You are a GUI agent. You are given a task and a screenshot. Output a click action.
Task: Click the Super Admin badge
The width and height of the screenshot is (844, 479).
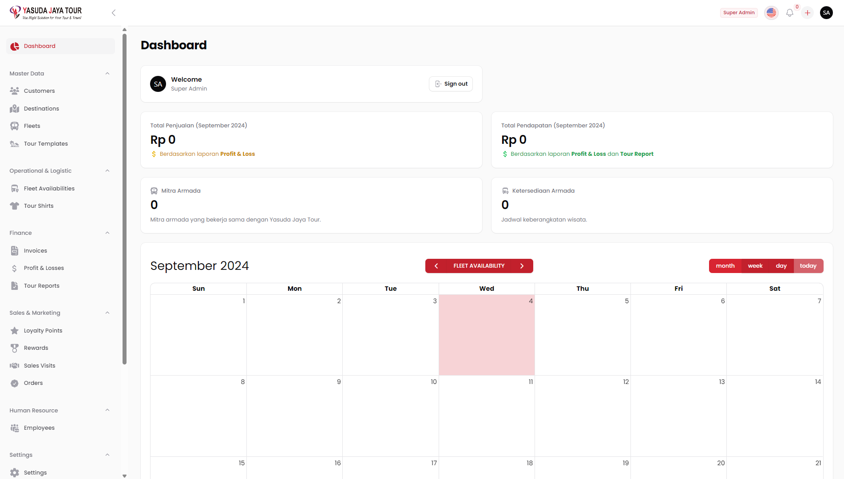pos(739,13)
